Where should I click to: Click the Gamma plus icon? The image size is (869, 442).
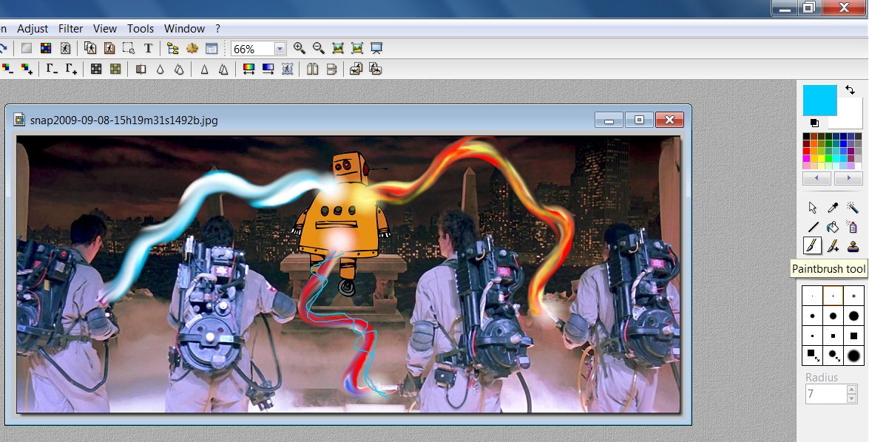coord(71,69)
